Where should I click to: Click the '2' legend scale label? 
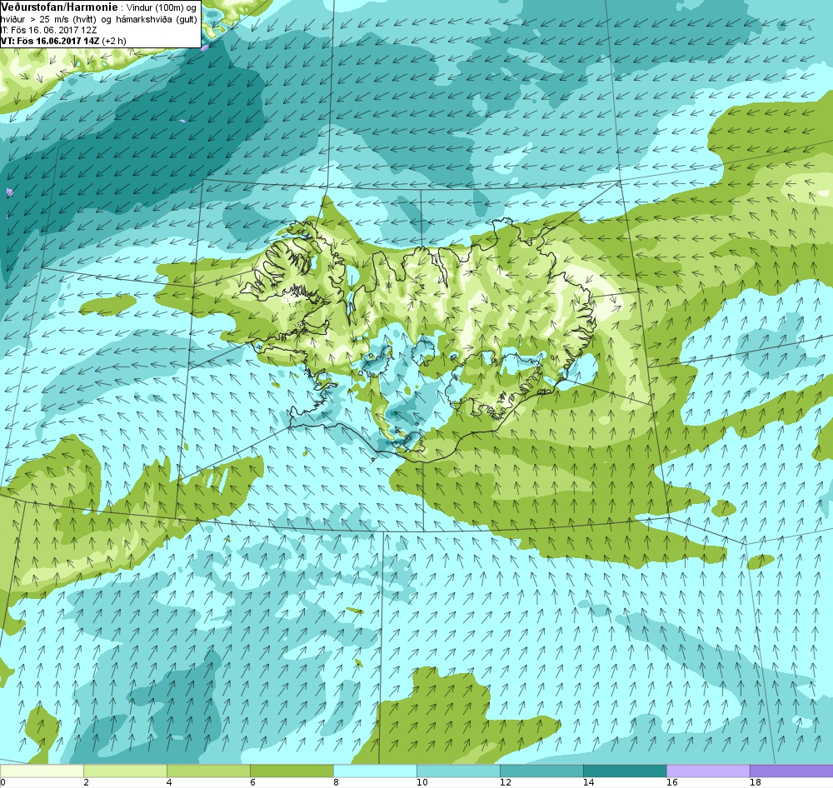pyautogui.click(x=86, y=782)
